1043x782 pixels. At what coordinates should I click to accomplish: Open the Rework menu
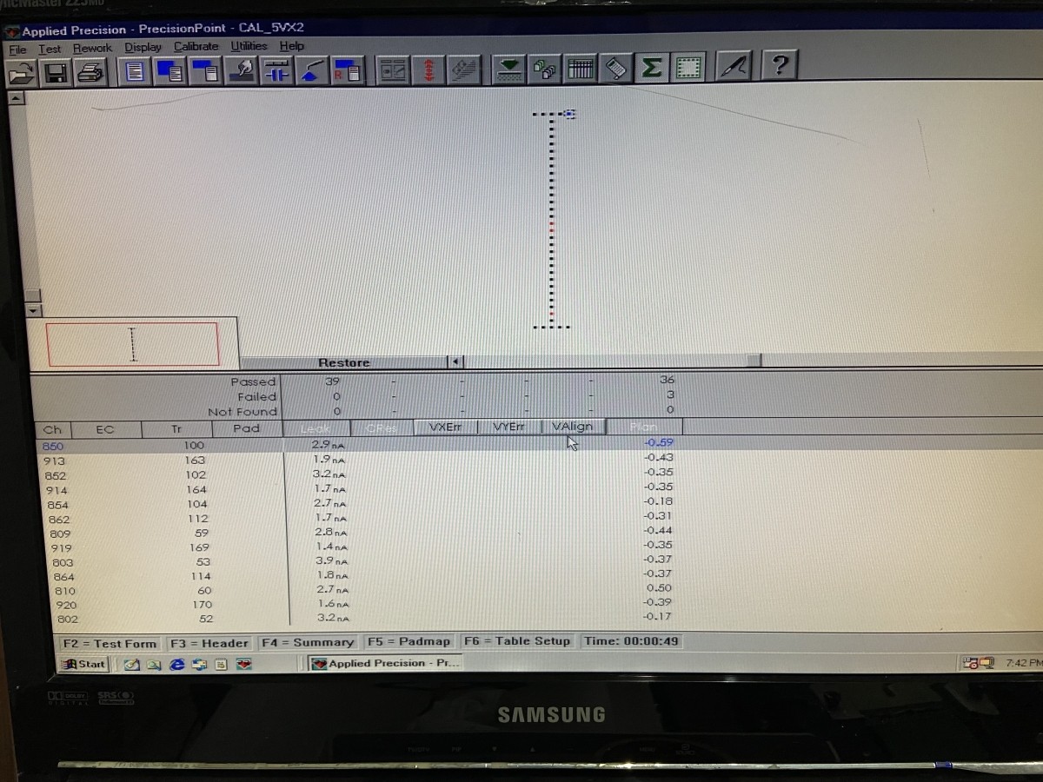(92, 49)
